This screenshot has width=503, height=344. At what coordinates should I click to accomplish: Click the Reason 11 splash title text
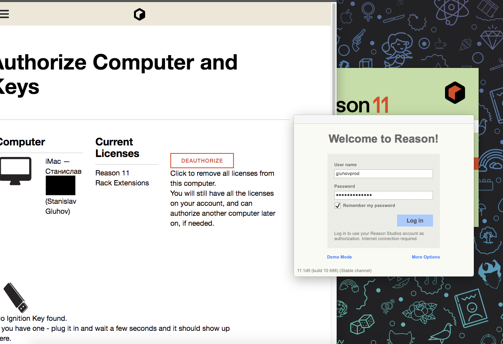click(x=363, y=105)
